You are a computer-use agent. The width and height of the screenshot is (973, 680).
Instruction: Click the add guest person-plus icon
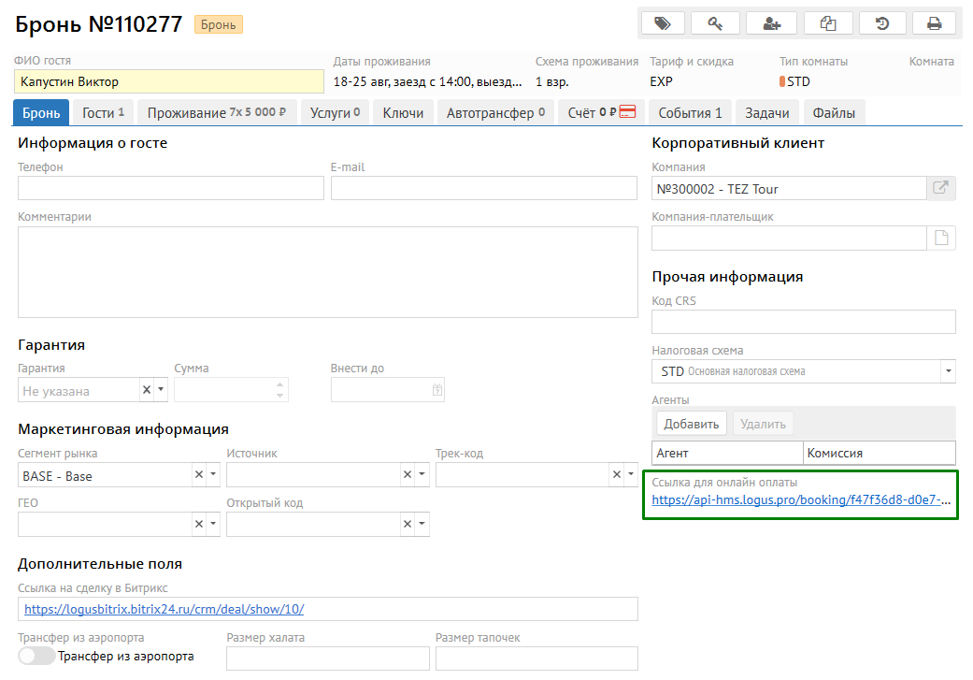click(x=772, y=23)
